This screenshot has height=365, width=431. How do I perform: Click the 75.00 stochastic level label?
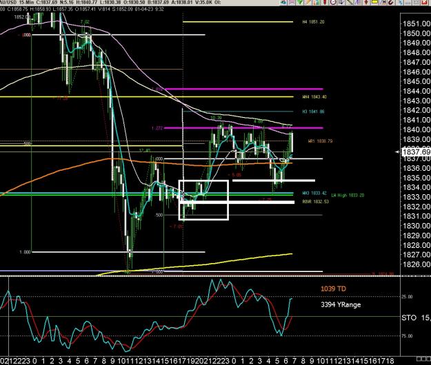(407, 336)
